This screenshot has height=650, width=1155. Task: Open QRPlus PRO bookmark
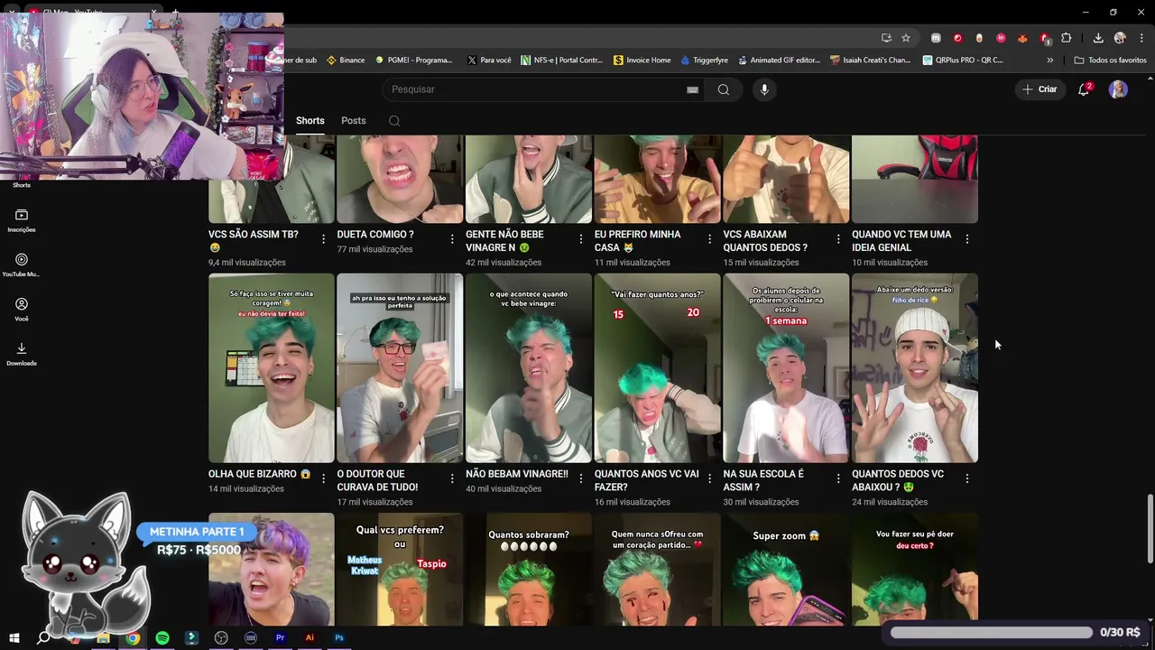[x=963, y=60]
